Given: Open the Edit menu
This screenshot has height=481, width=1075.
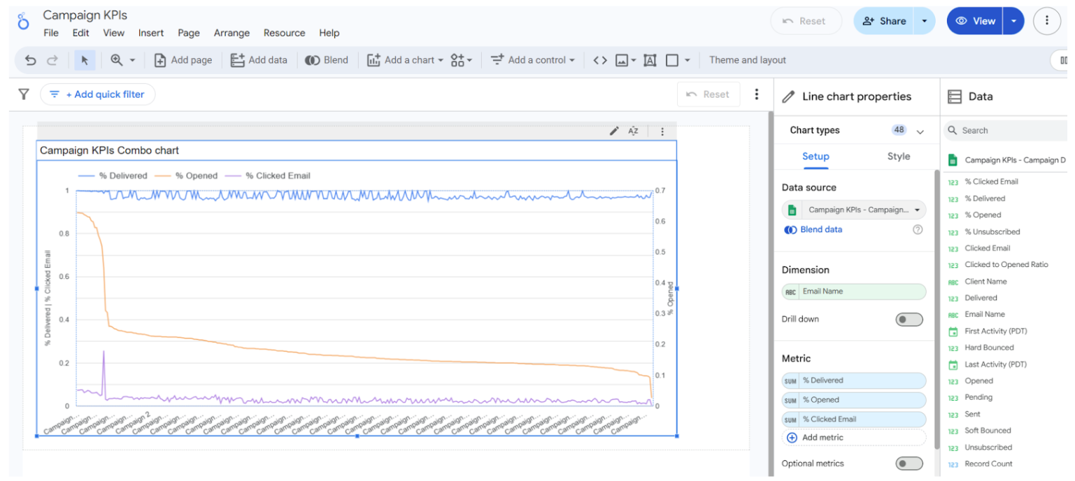Looking at the screenshot, I should pos(80,33).
